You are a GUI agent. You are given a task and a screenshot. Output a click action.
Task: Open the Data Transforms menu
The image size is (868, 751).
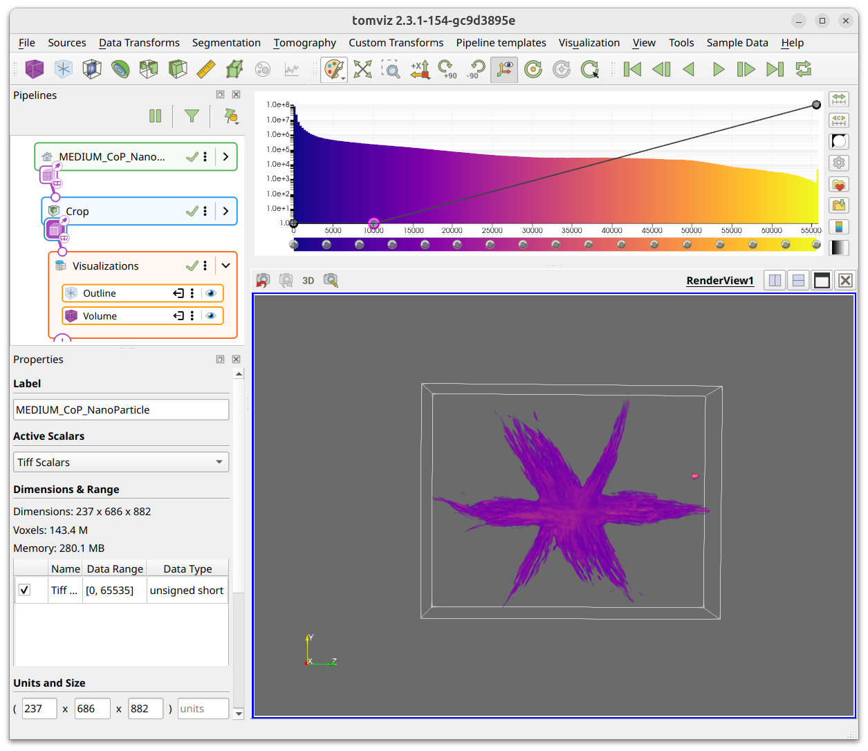pyautogui.click(x=139, y=43)
